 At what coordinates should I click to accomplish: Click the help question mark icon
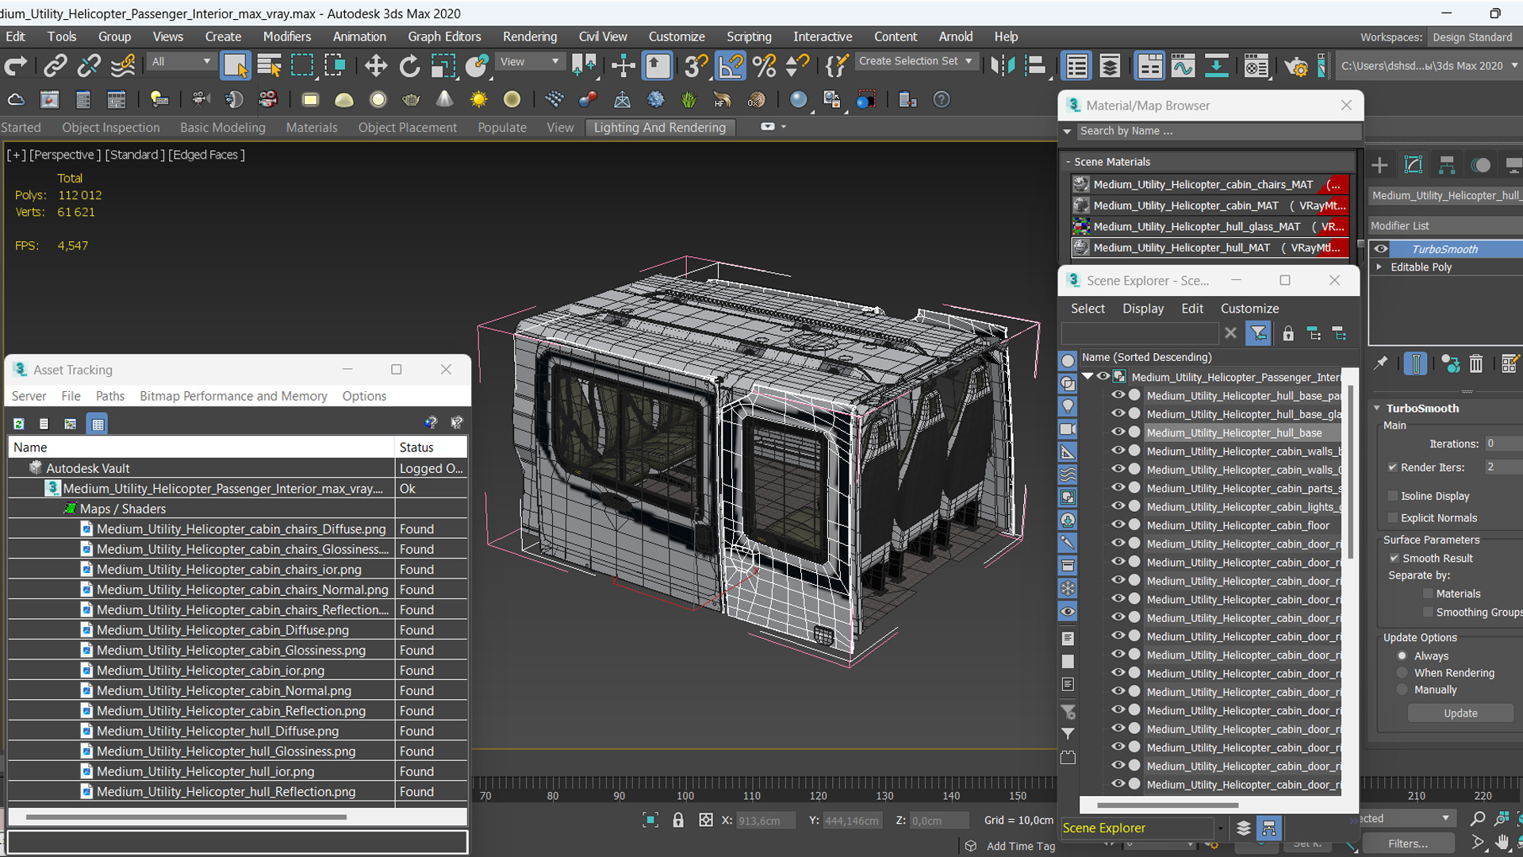(x=941, y=99)
